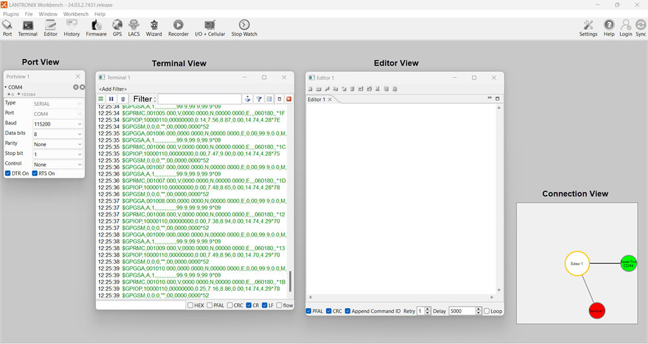Open the Window menu
The width and height of the screenshot is (648, 344).
pyautogui.click(x=48, y=14)
